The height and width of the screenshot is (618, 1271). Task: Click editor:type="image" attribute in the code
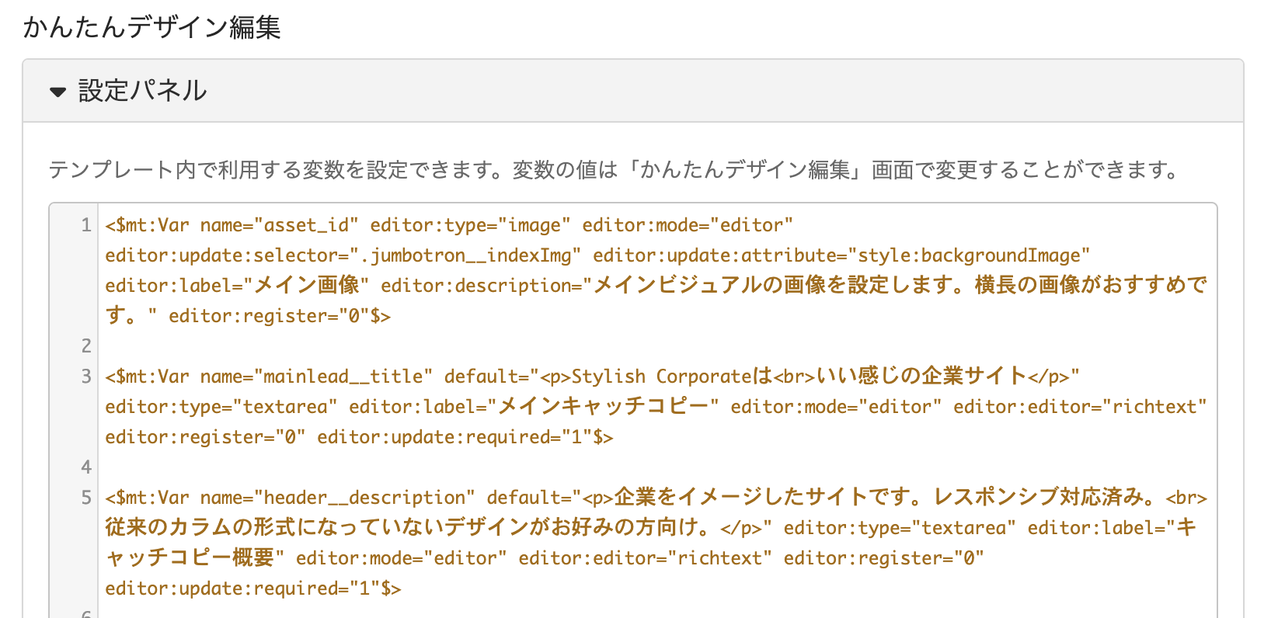click(470, 225)
